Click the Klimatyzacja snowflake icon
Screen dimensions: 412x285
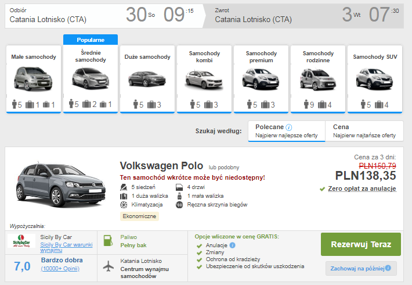pyautogui.click(x=124, y=205)
